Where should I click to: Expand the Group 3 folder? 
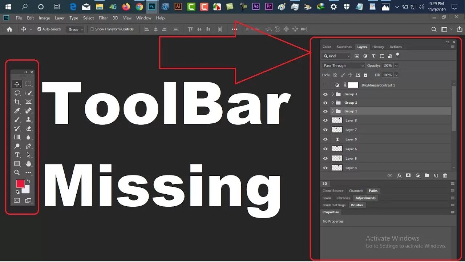point(333,94)
